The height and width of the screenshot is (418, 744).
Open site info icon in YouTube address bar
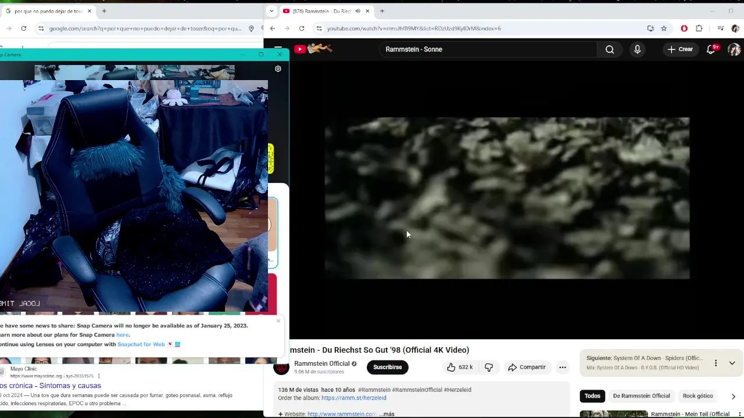tap(319, 28)
